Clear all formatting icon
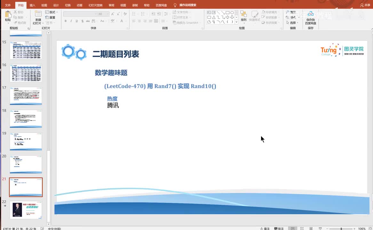Screen dimensions: 373x230 (125, 14)
